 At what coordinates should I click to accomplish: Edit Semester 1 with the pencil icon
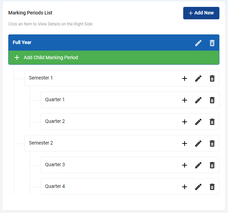pos(198,78)
